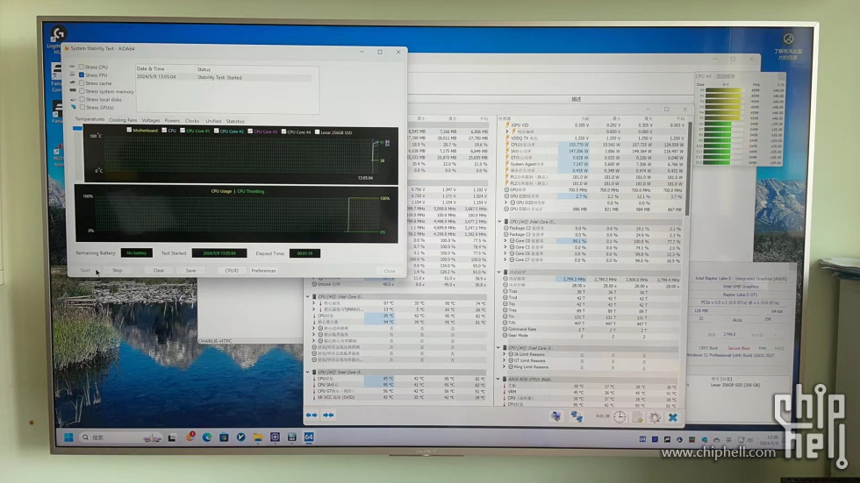Click top-right desktop spotlight info icon
The height and width of the screenshot is (483, 860).
click(x=788, y=39)
